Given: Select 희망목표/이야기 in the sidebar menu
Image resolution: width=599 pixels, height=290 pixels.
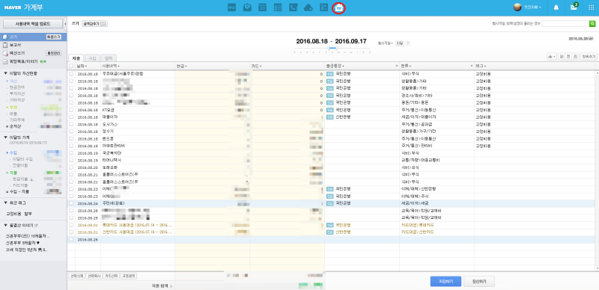Looking at the screenshot, I should click(x=23, y=61).
